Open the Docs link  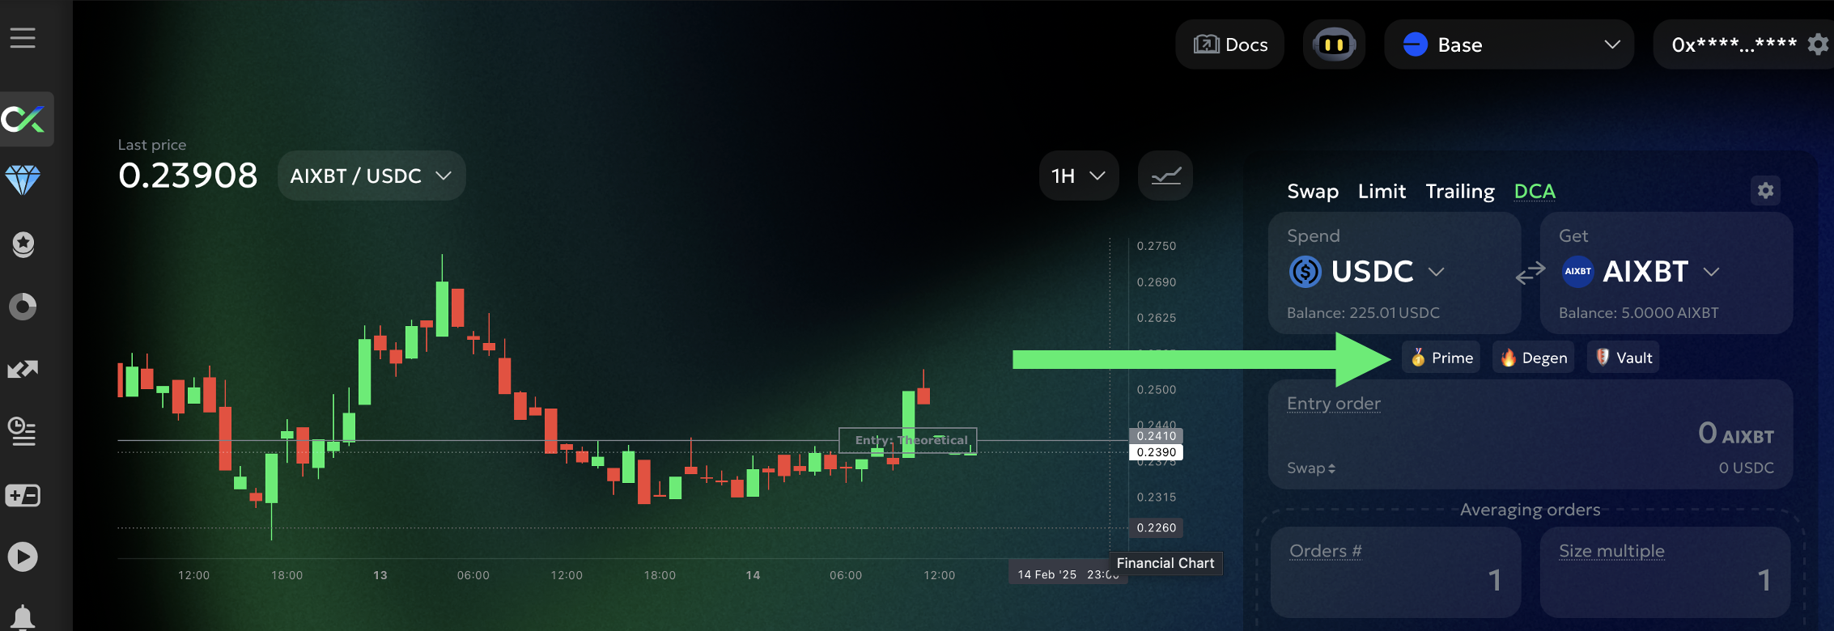pyautogui.click(x=1230, y=44)
